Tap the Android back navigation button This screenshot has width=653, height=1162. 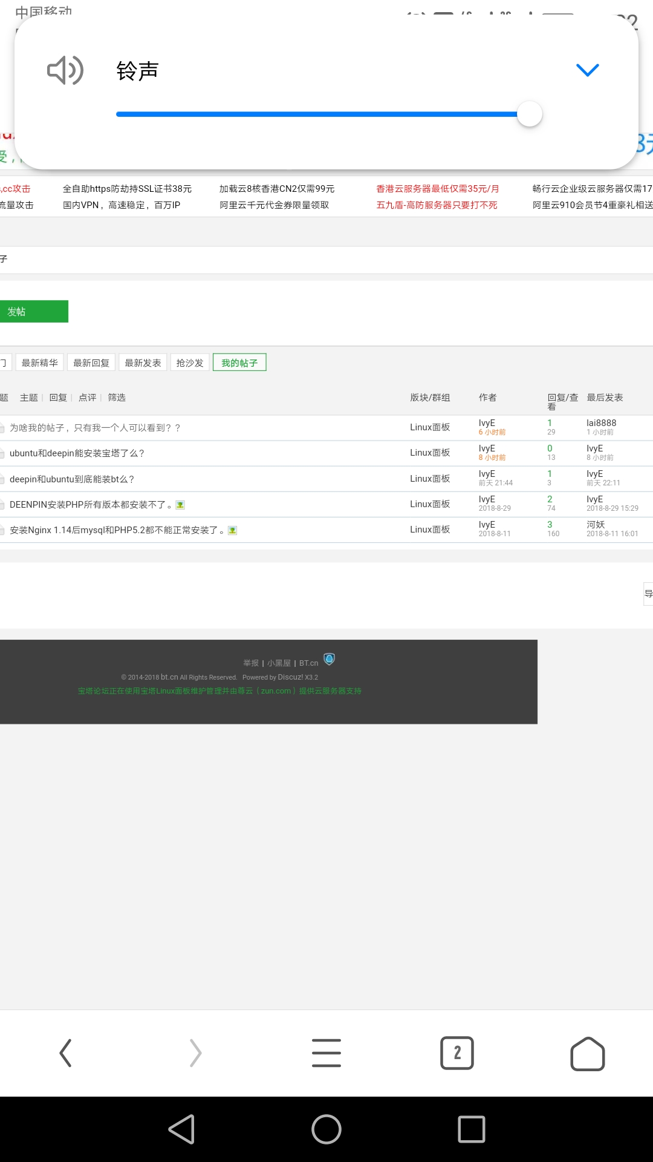click(181, 1129)
